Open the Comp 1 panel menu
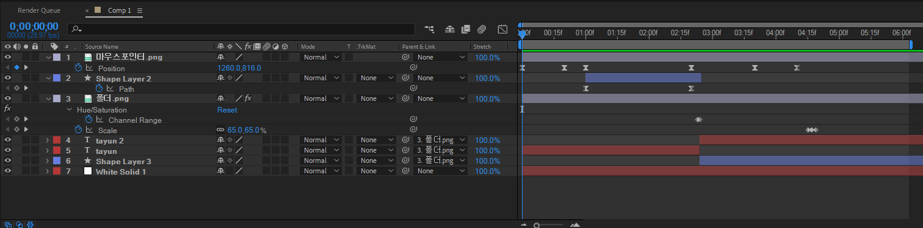Screen dimensions: 923x228 (x=140, y=11)
